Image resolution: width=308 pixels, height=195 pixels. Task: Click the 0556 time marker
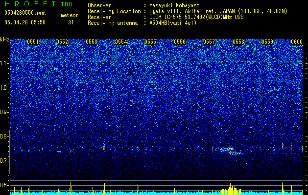tap(180, 42)
